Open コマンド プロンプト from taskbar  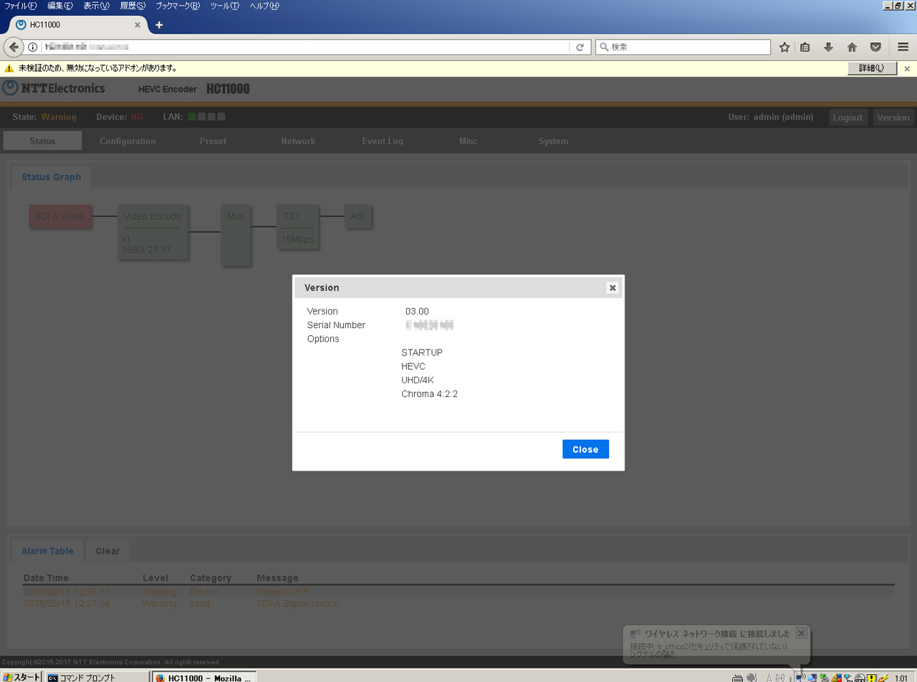pyautogui.click(x=96, y=677)
